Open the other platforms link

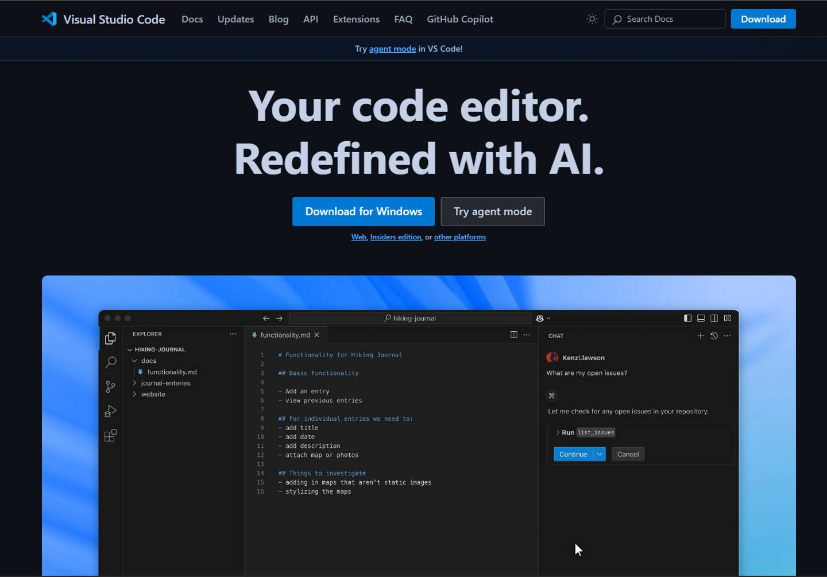click(460, 237)
